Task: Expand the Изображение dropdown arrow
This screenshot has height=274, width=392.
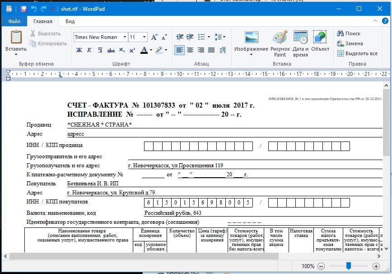Action: pyautogui.click(x=251, y=55)
